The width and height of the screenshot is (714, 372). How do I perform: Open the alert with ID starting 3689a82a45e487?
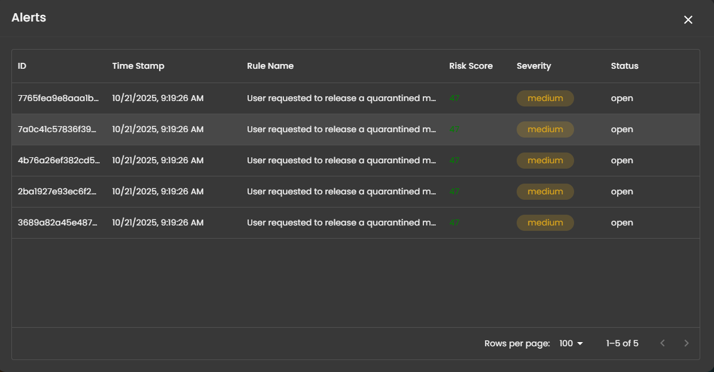coord(59,222)
